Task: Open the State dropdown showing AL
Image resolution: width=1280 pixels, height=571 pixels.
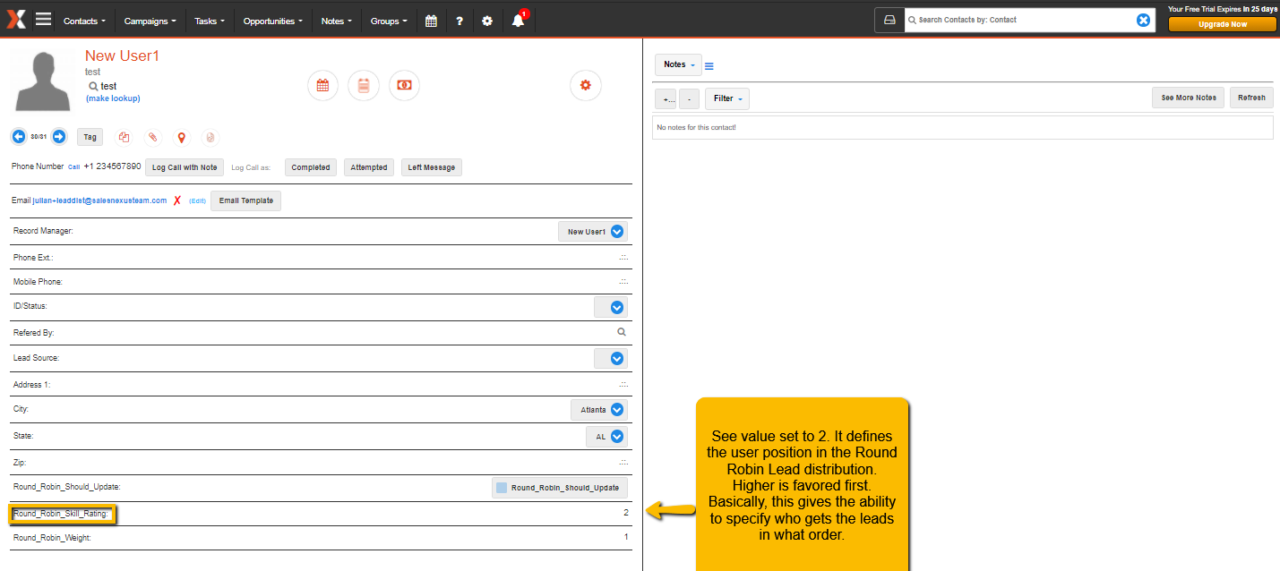Action: [616, 437]
